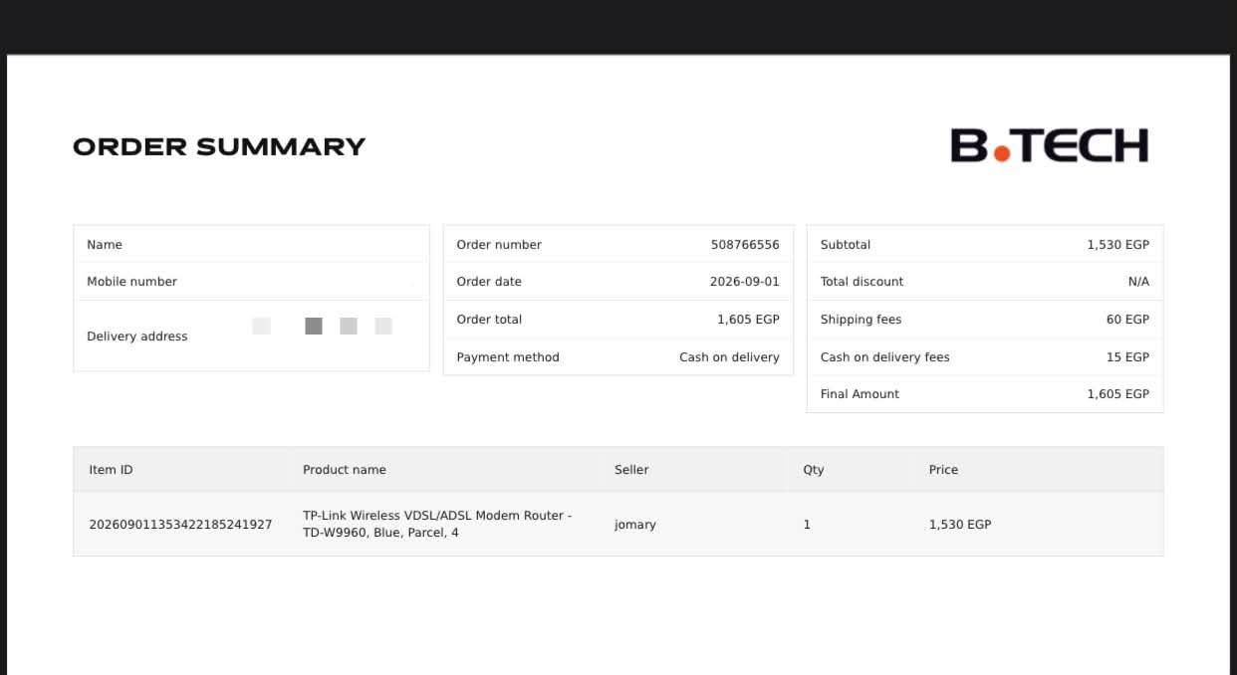Click the Product name column header
1237x675 pixels.
[345, 470]
